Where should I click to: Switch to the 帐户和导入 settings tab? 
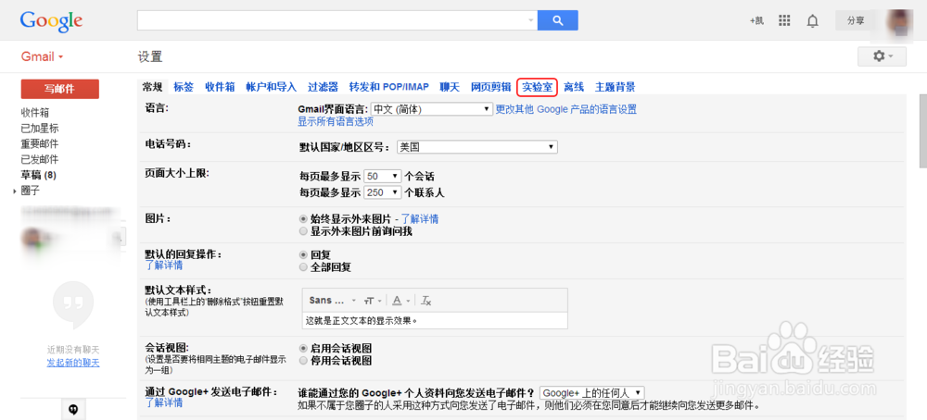[272, 87]
